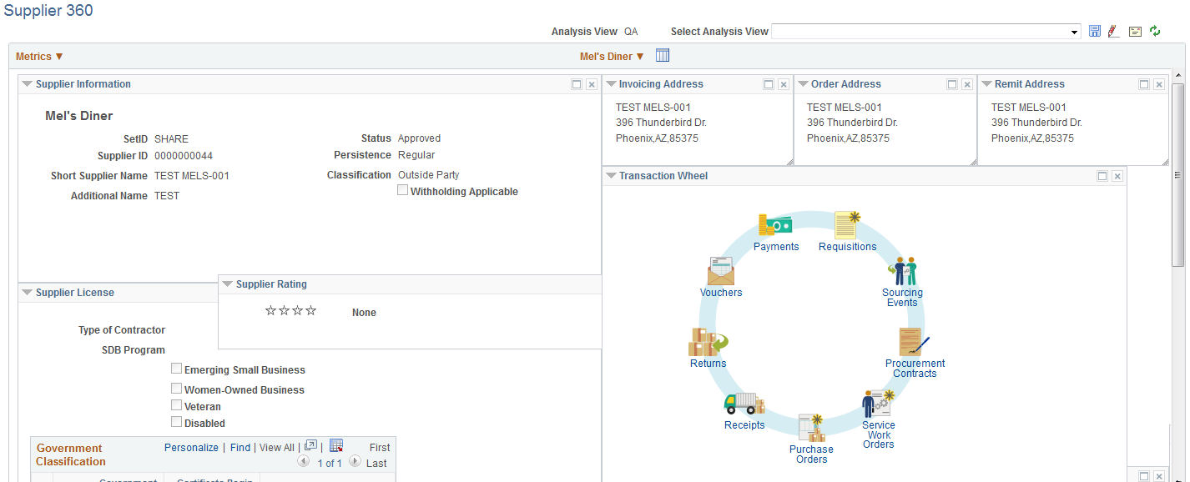This screenshot has height=482, width=1190.
Task: Collapse the Remit Address section
Action: [x=986, y=84]
